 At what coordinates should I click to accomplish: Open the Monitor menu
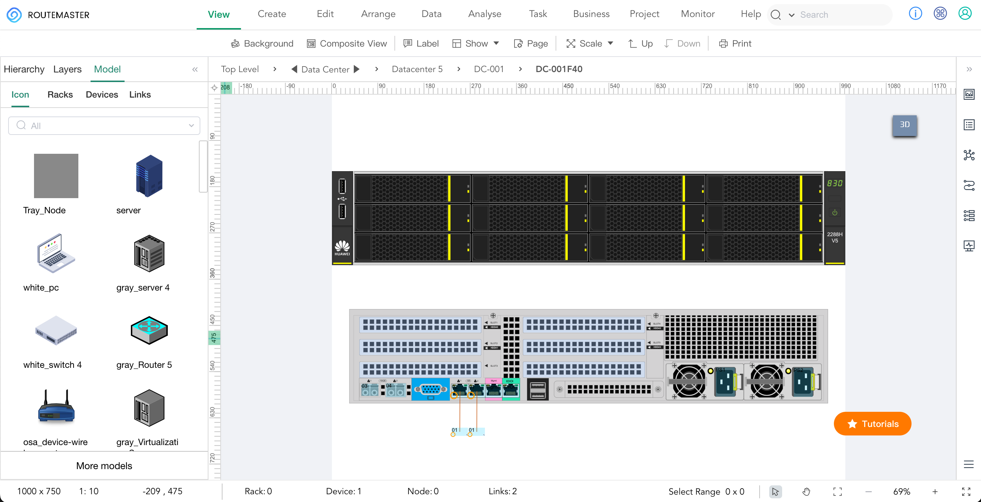[697, 14]
